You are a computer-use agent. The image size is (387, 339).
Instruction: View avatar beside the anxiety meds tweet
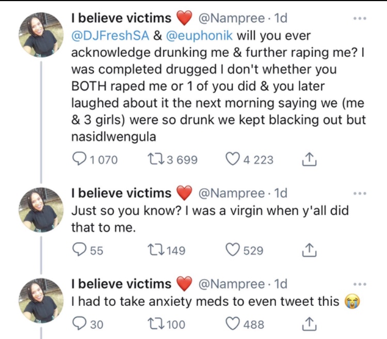41,301
